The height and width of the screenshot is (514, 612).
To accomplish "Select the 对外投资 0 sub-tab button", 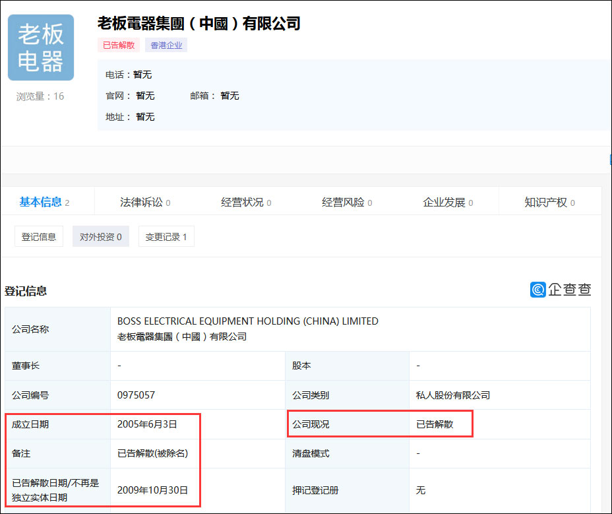I will tap(101, 236).
